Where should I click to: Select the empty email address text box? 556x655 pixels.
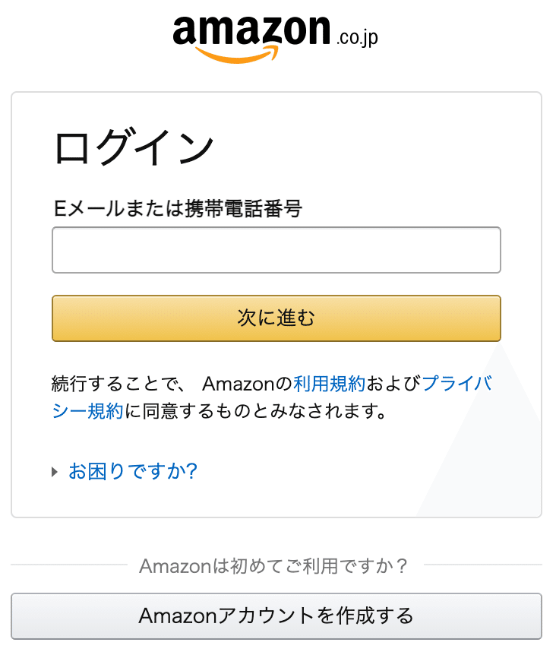(x=276, y=250)
